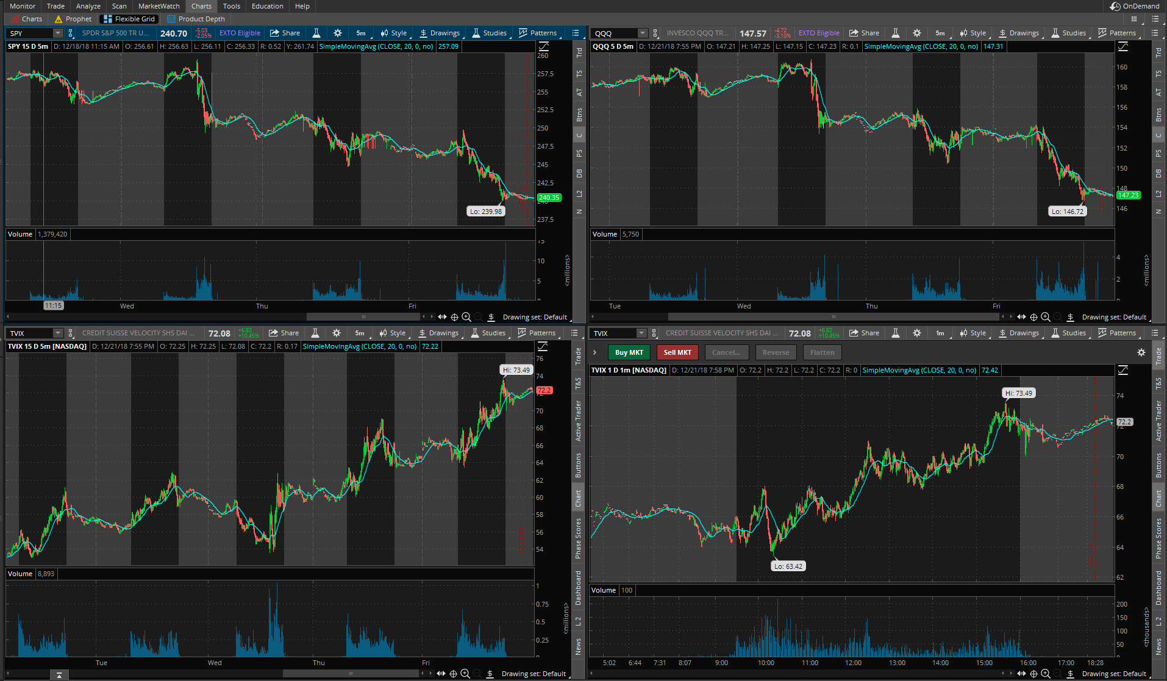1167x681 pixels.
Task: Open the symbol dropdown in the TVIX 5m chart
Action: click(58, 333)
